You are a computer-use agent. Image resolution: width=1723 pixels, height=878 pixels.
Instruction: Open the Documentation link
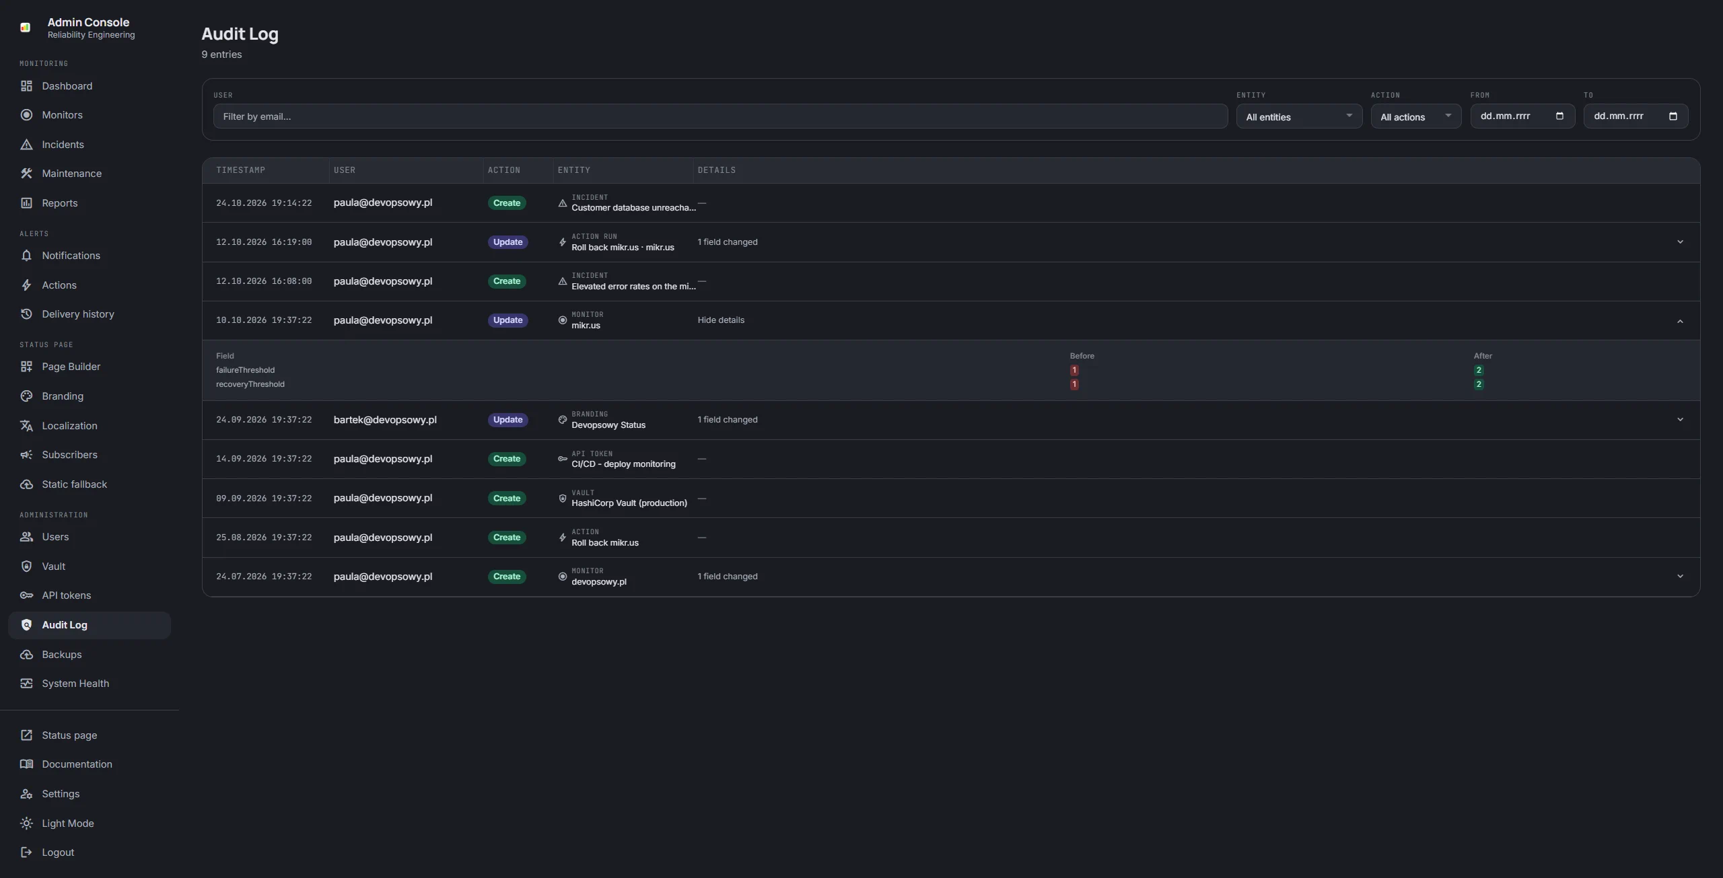(90, 764)
